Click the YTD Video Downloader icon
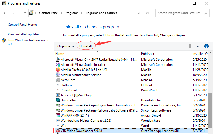 click(58, 131)
